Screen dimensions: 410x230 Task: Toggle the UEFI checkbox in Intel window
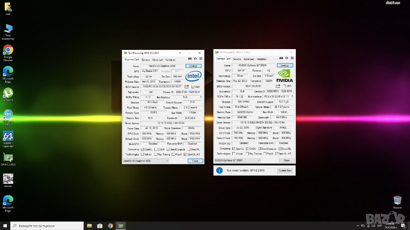point(193,87)
